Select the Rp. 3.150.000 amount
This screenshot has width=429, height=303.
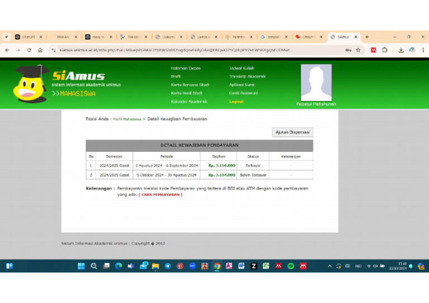point(222,166)
